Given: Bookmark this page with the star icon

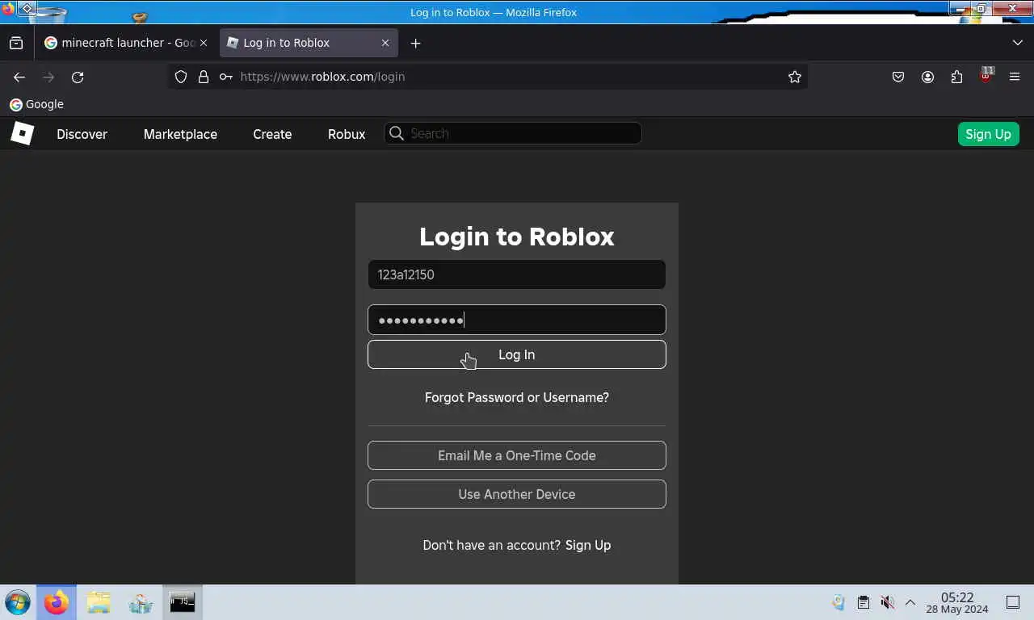Looking at the screenshot, I should point(795,77).
